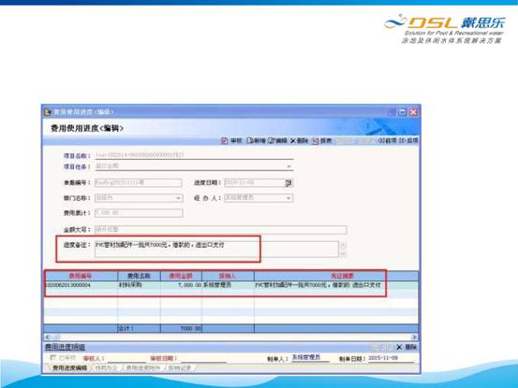Click the 新增 (add new) toolbar icon
The image size is (518, 388).
[256, 141]
